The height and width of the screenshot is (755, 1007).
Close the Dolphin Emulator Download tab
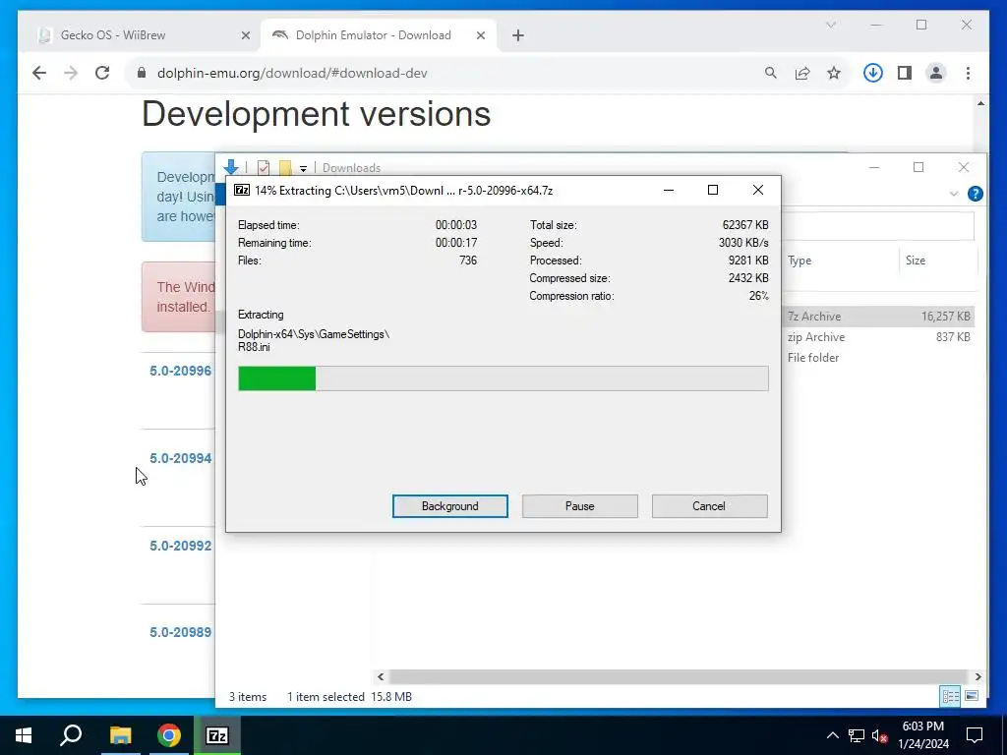480,36
